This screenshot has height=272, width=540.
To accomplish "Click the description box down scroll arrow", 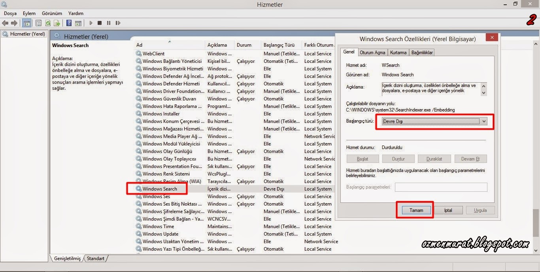I will click(483, 93).
